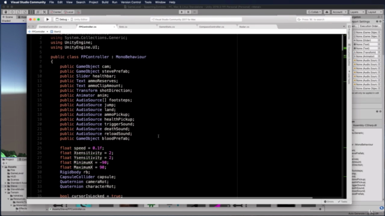Click the Unity Play button
Viewport: 385px width, 216px height.
pyautogui.click(x=182, y=12)
